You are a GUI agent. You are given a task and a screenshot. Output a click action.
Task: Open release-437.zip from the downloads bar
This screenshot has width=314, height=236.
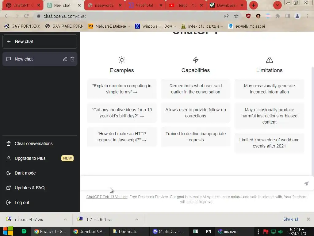click(29, 219)
